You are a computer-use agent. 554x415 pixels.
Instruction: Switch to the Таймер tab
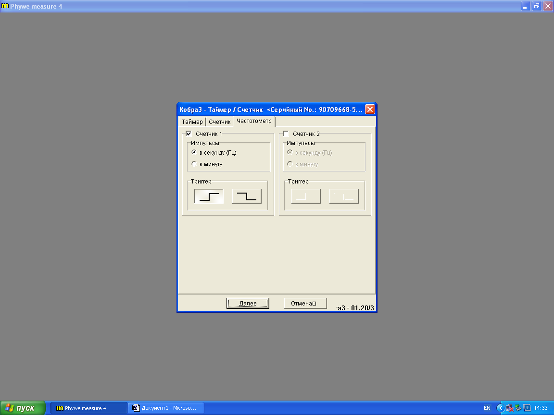[192, 122]
